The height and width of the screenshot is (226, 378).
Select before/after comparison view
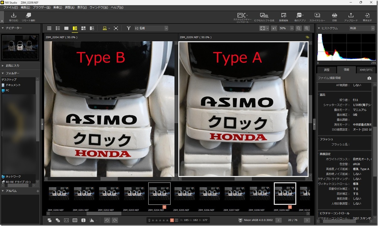click(92, 28)
